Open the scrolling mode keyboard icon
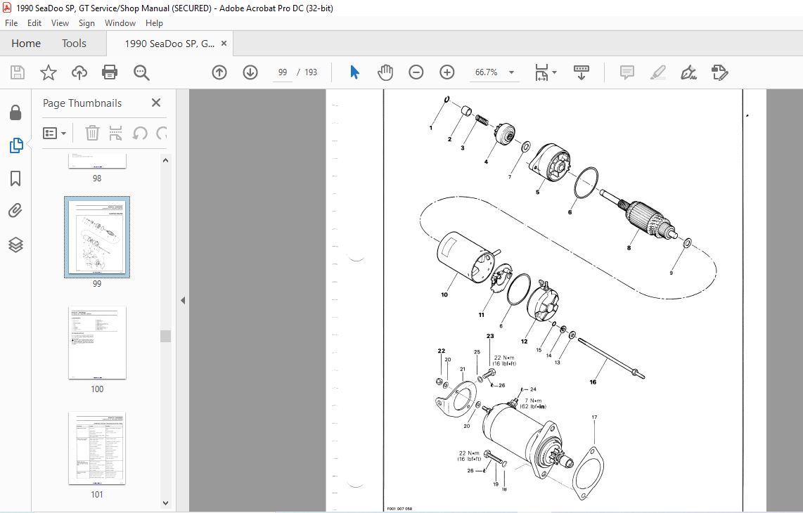 click(x=582, y=72)
